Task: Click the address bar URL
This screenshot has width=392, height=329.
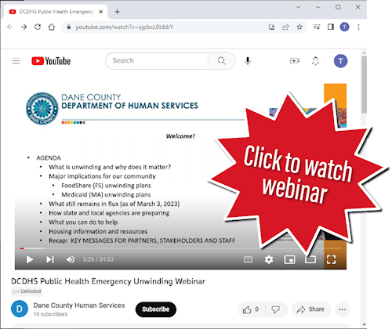Action: (x=125, y=27)
